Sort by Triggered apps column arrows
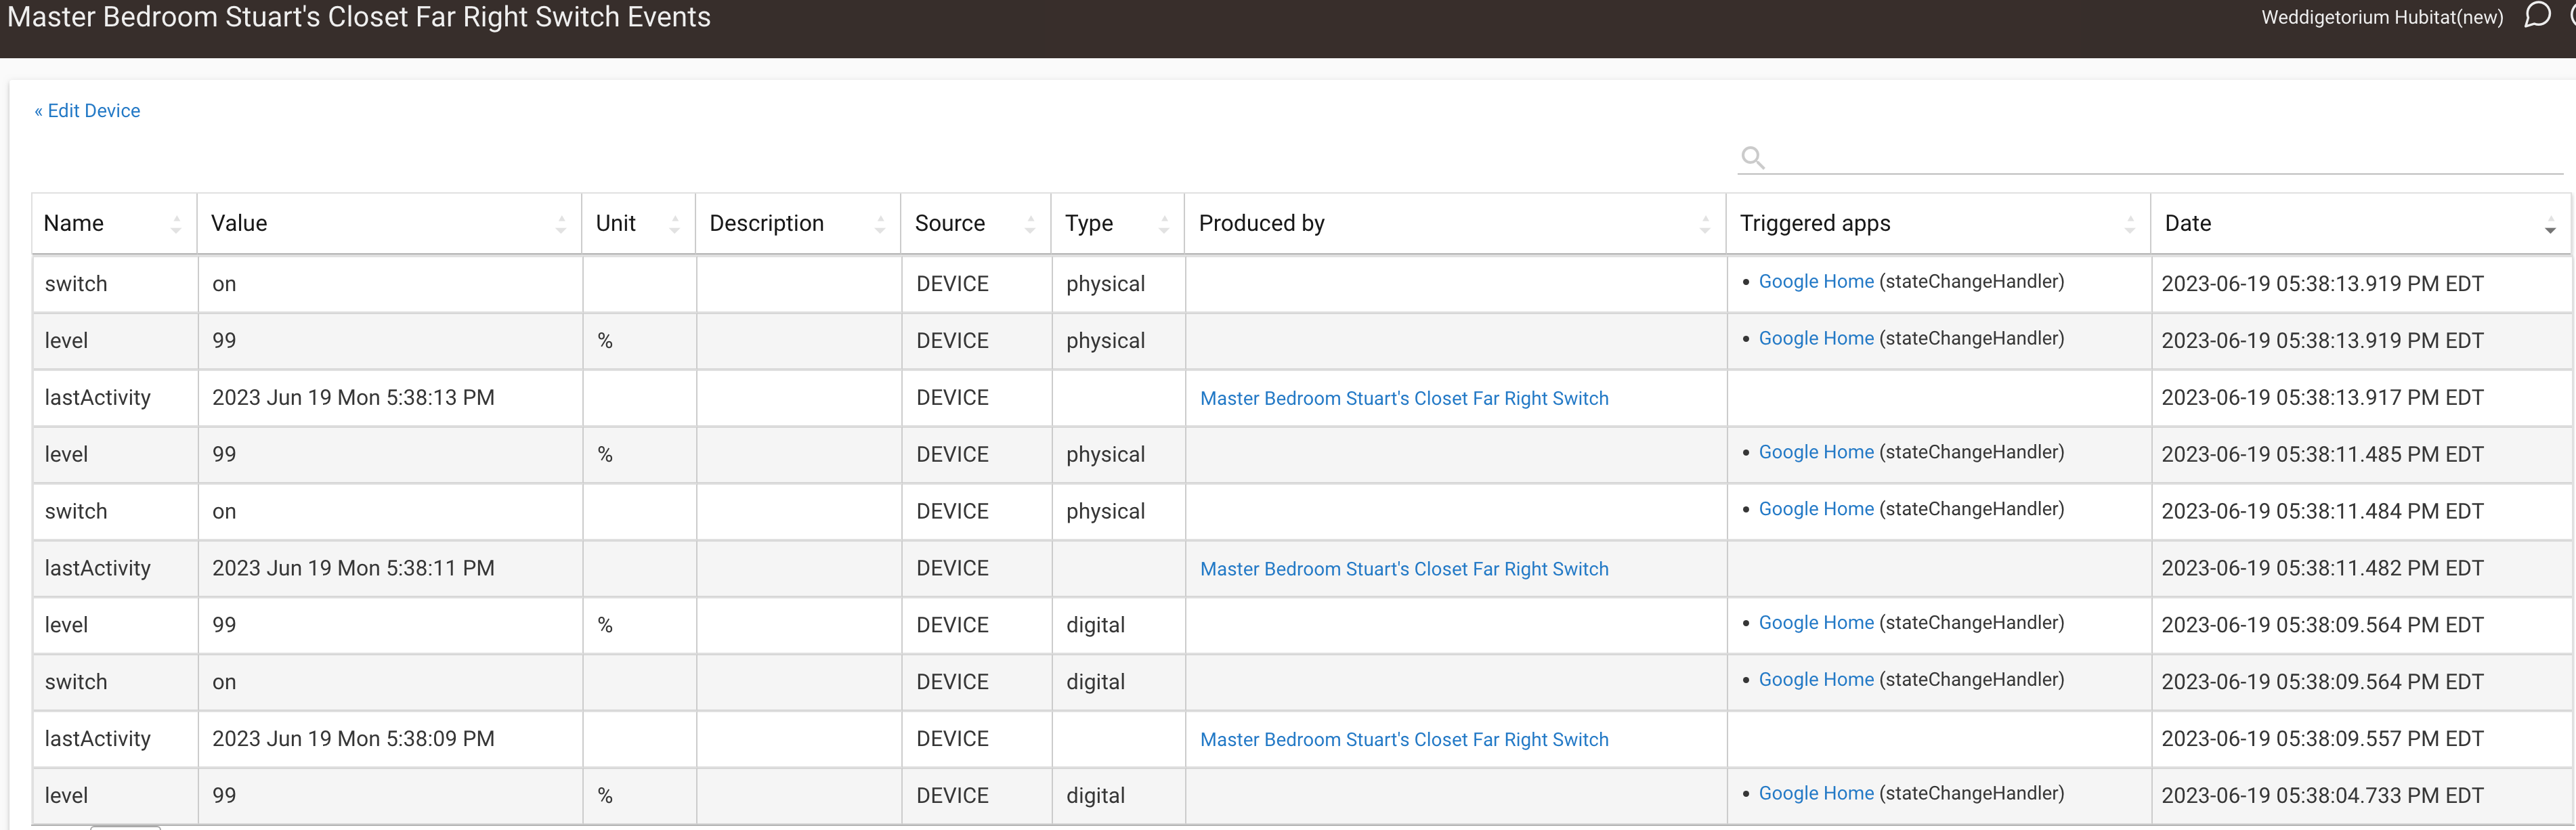The height and width of the screenshot is (830, 2576). click(2130, 224)
